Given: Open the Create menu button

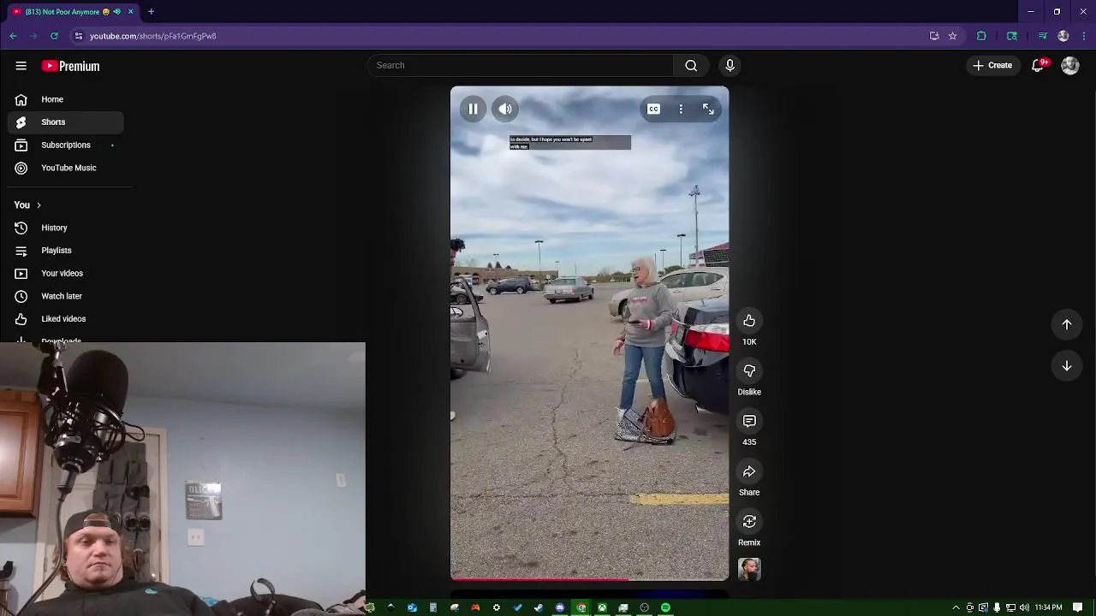Looking at the screenshot, I should (992, 65).
